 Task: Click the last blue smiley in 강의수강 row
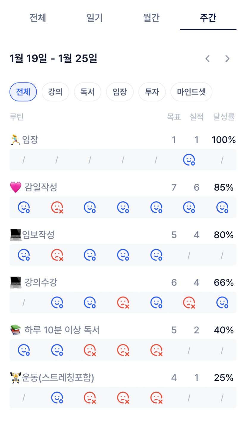(222, 303)
